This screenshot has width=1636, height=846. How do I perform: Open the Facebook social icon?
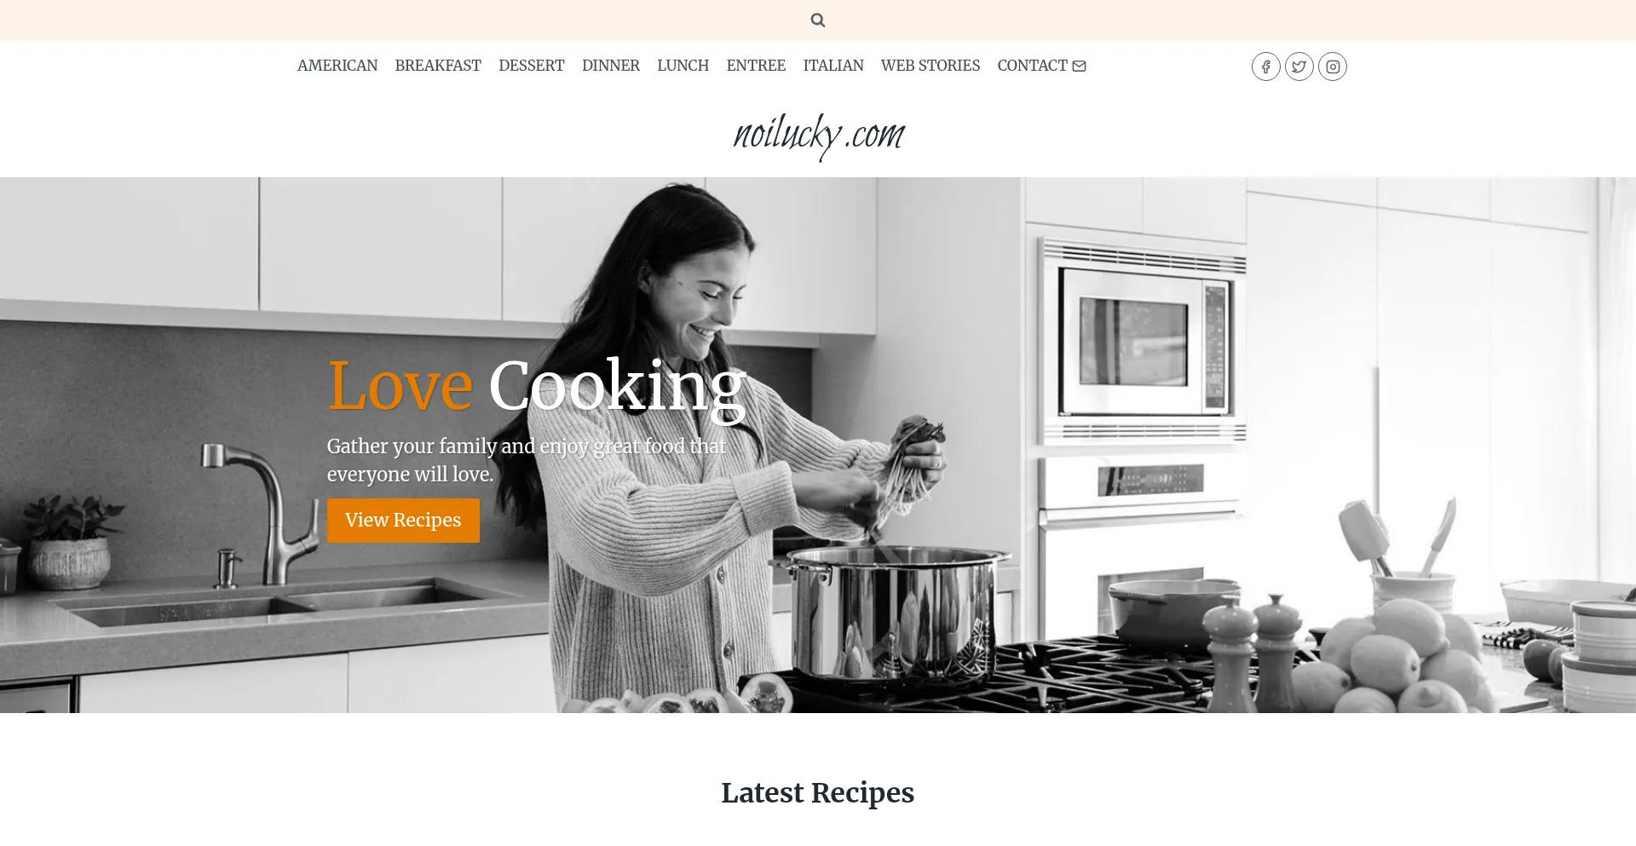click(1265, 66)
